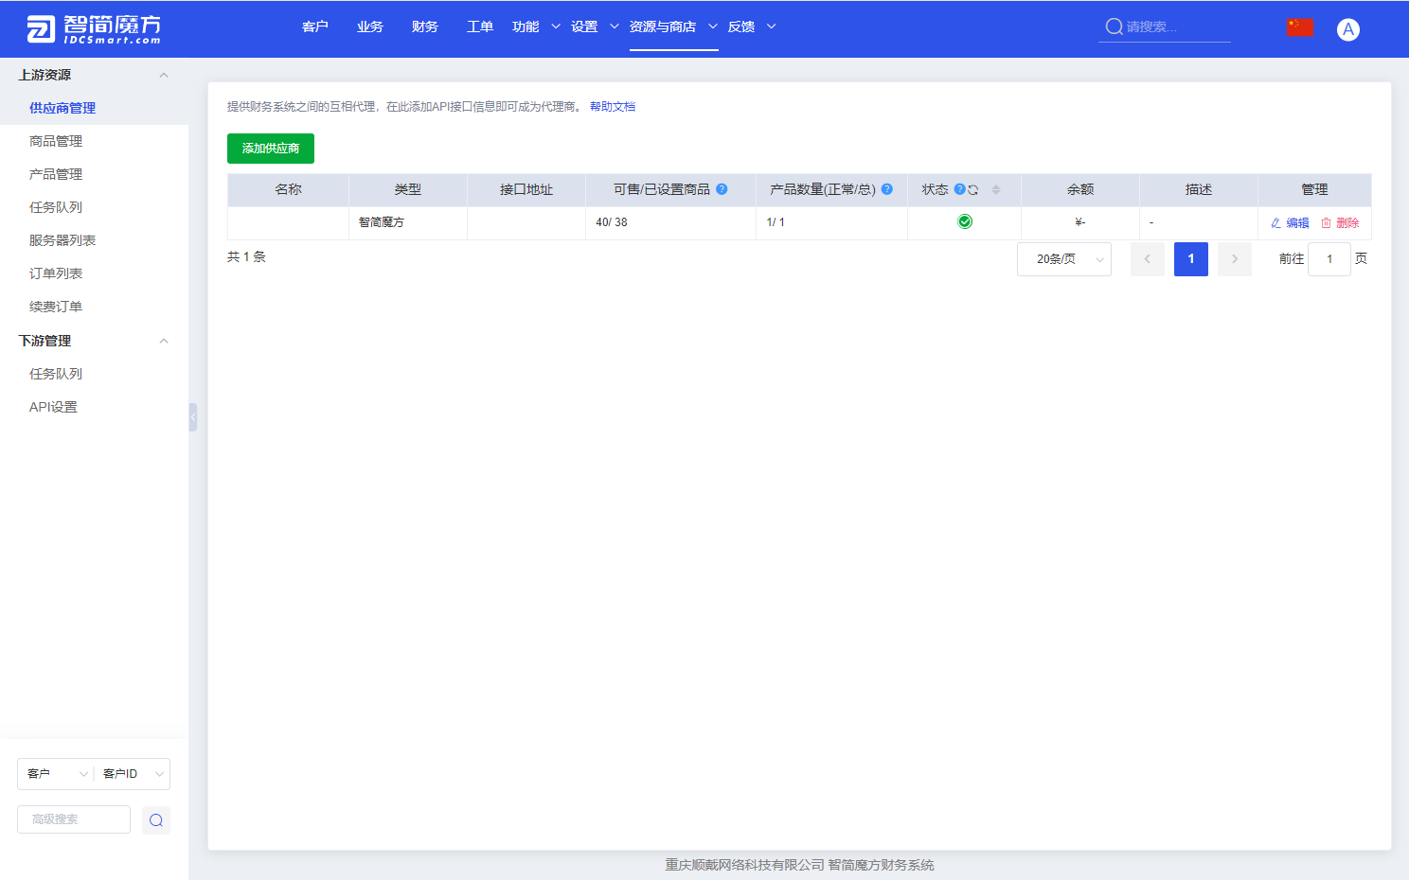Screen dimensions: 1409x880
Task: Open the 工单 menu
Action: [479, 26]
